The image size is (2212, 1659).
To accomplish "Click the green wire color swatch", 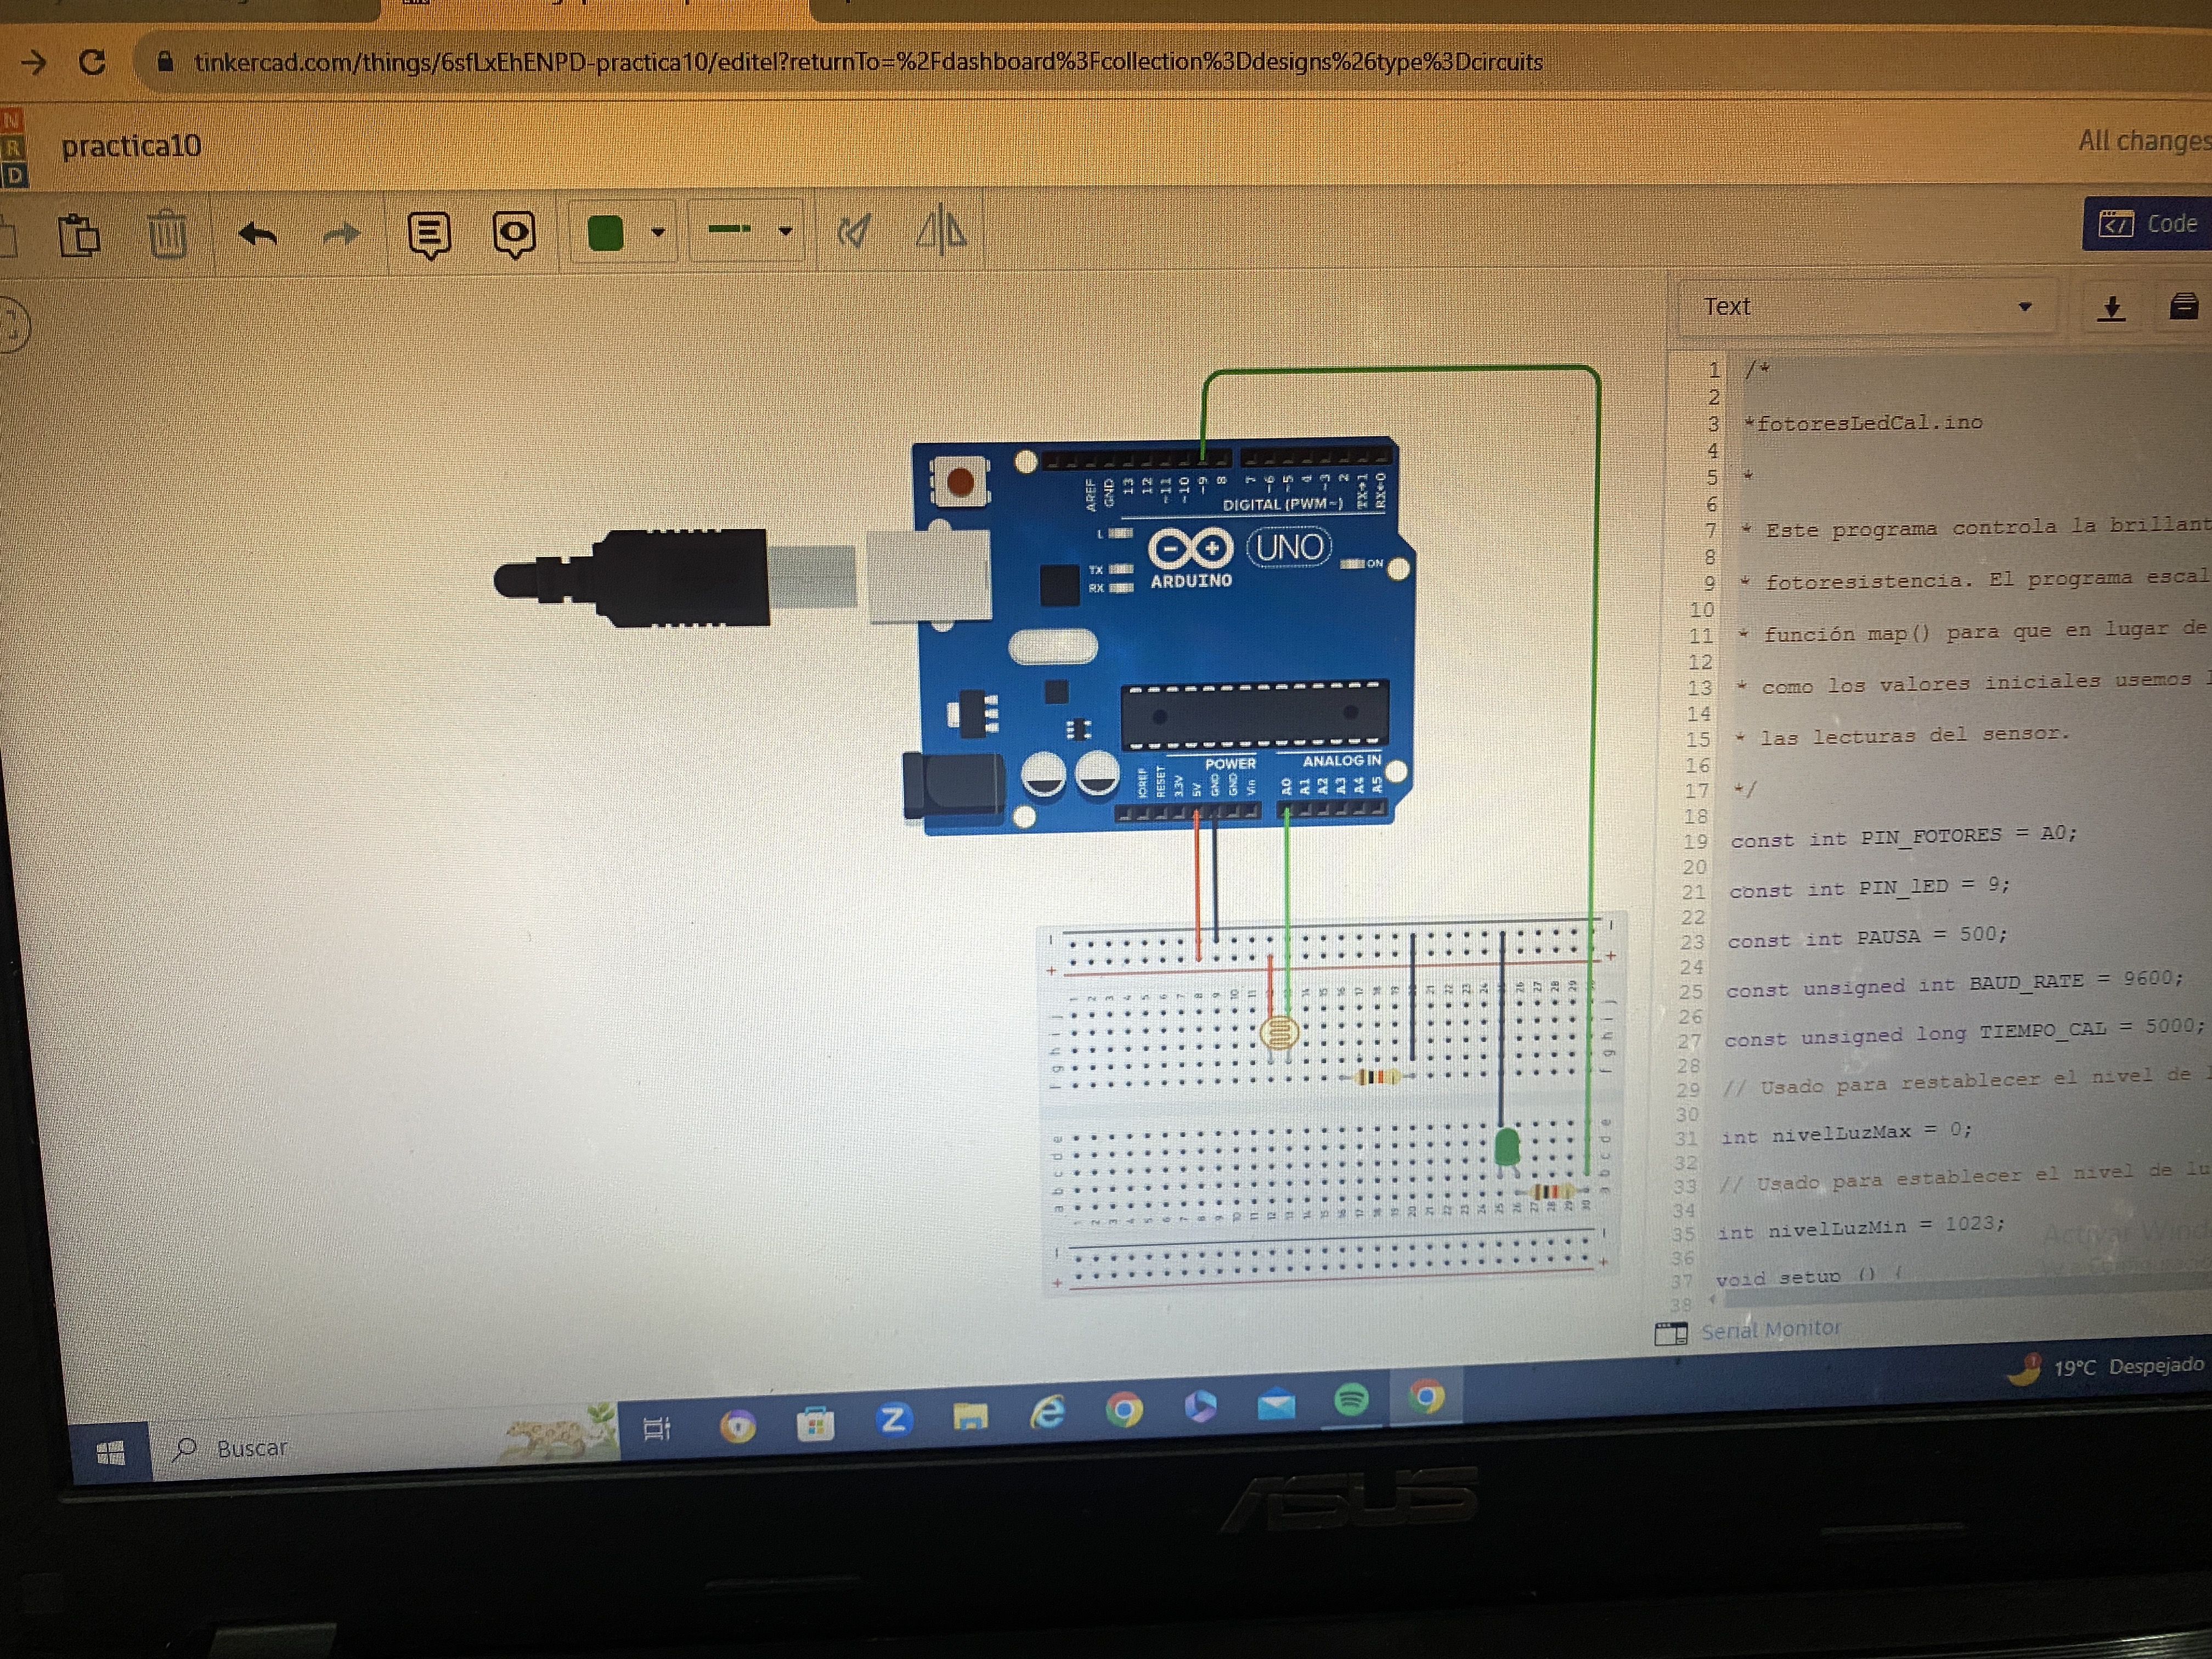I will [x=605, y=233].
